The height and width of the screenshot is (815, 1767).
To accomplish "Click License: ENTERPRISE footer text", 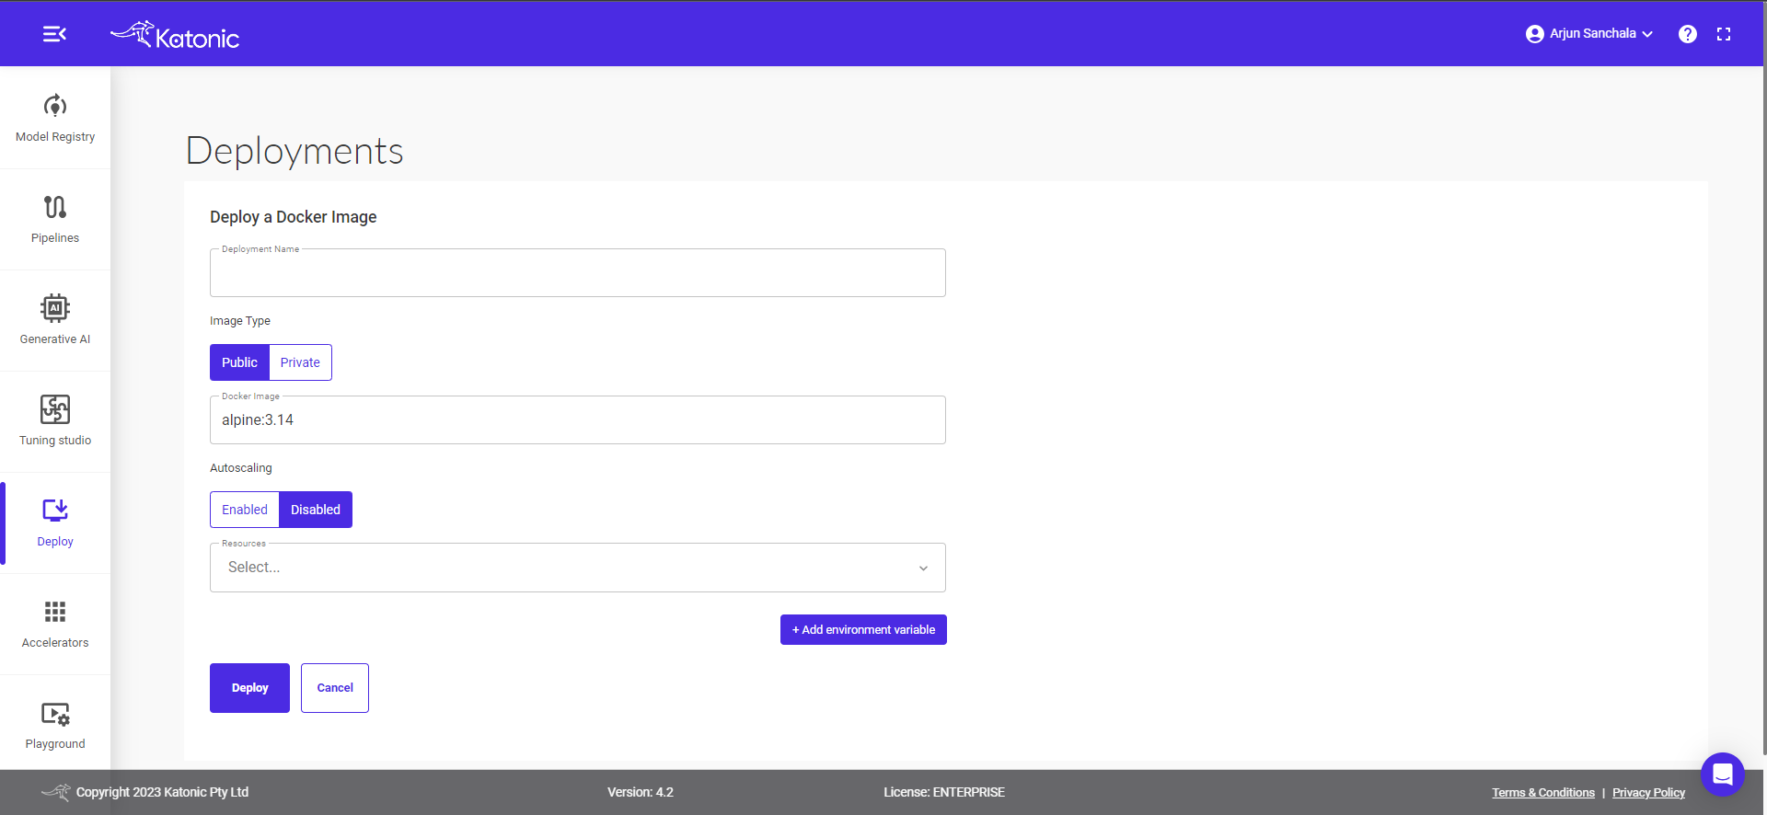I will tap(944, 792).
